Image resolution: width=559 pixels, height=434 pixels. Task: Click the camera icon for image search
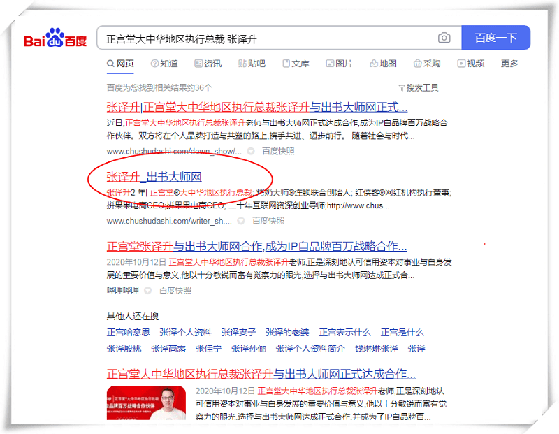pos(445,38)
